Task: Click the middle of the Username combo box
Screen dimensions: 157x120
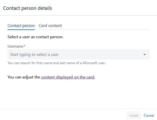Action: tap(78, 54)
